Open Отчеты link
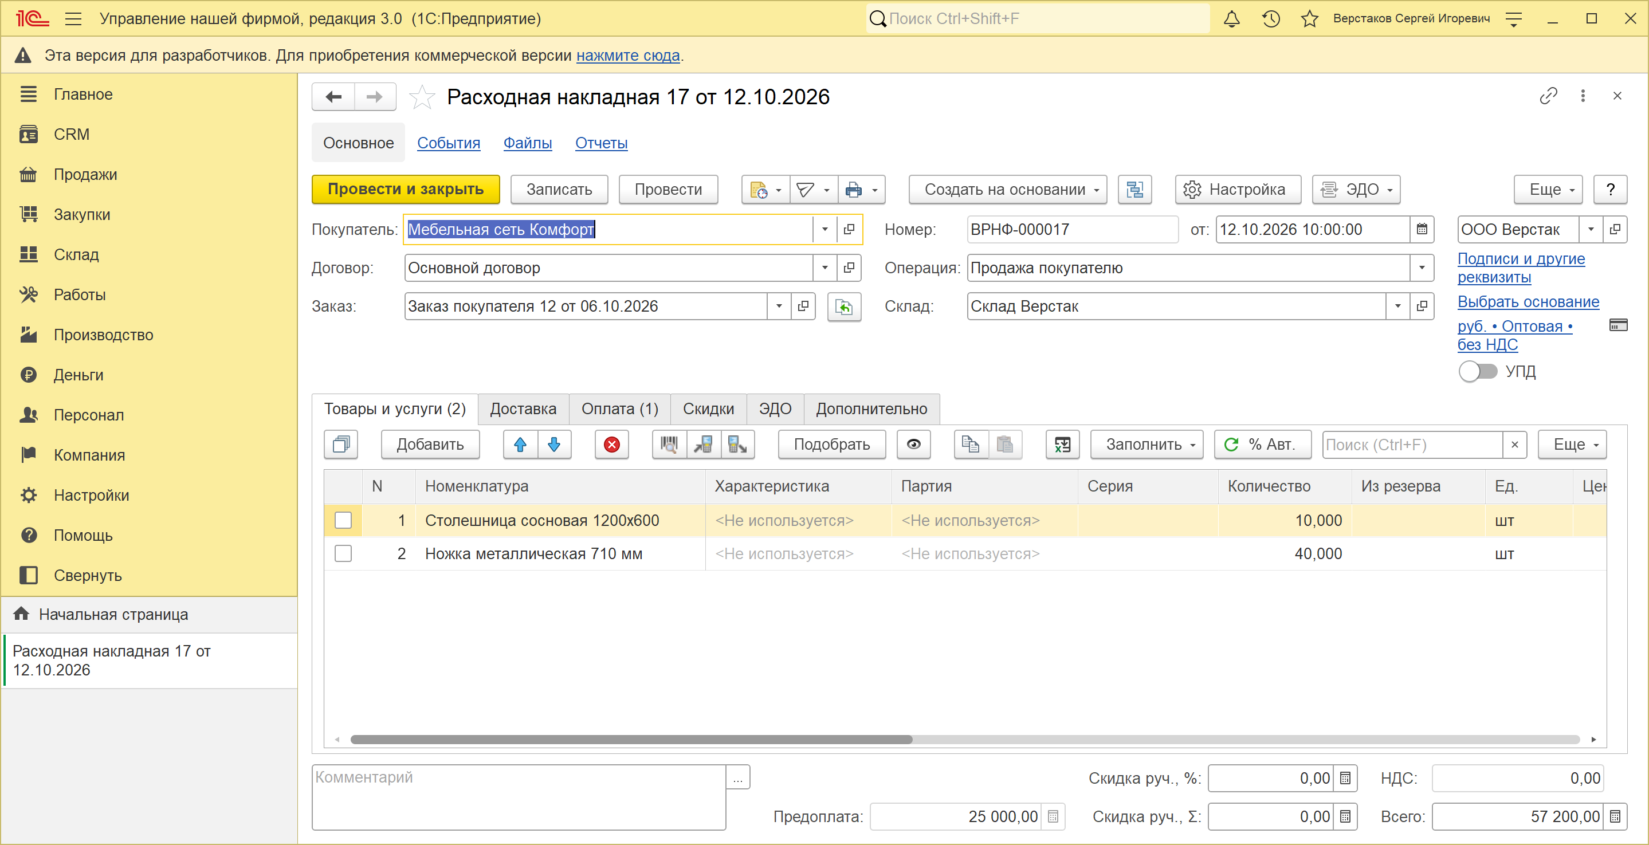 coord(601,143)
